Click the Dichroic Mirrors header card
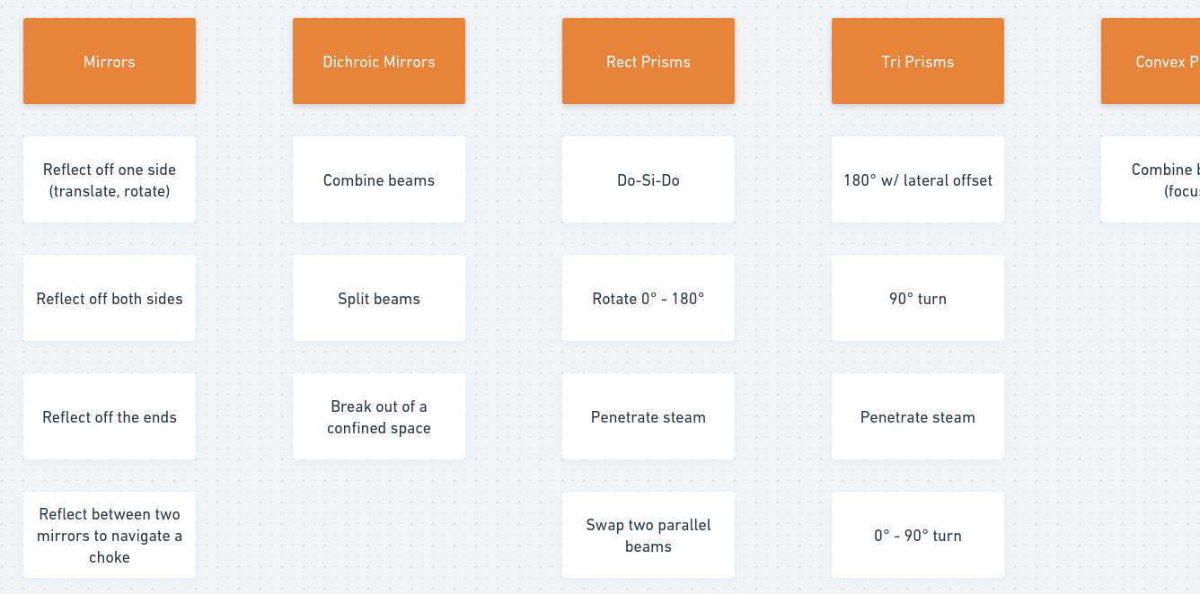The width and height of the screenshot is (1200, 594). (x=379, y=61)
